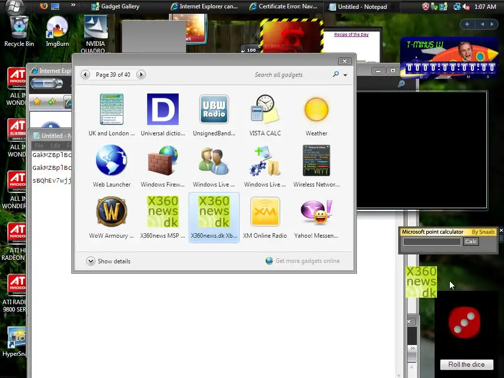Open ImgBurn desktop shortcut
The height and width of the screenshot is (378, 504).
[x=57, y=32]
